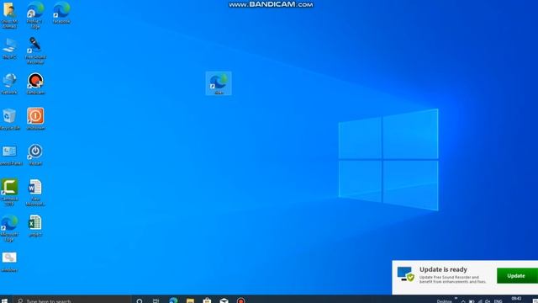
Task: Open the Control Panel desktop icon
Action: (x=10, y=155)
